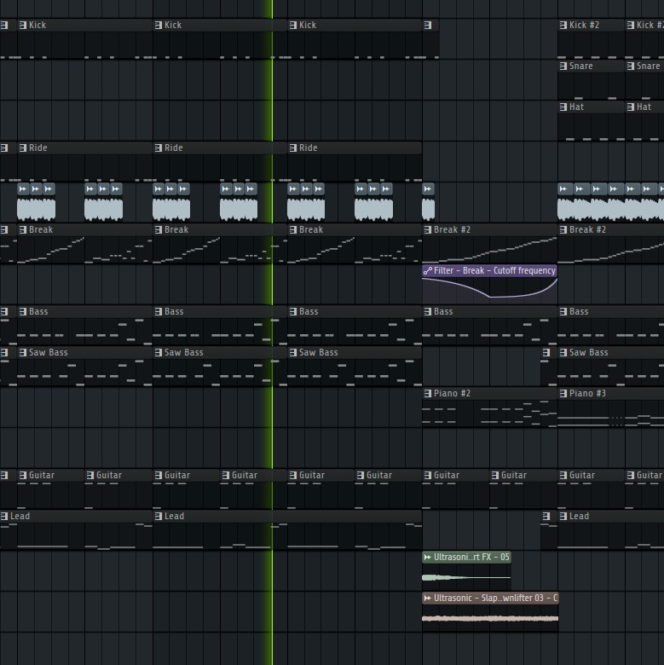Image resolution: width=664 pixels, height=665 pixels.
Task: Click the Cutoff frequency automation curve
Action: [x=490, y=290]
